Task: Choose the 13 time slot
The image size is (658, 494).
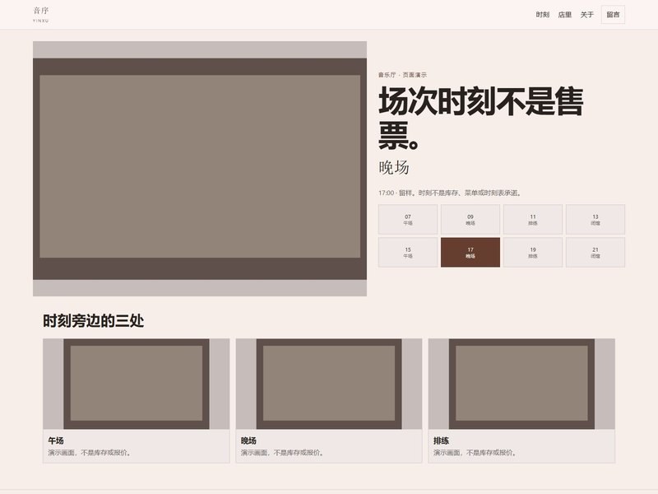Action: pos(595,219)
